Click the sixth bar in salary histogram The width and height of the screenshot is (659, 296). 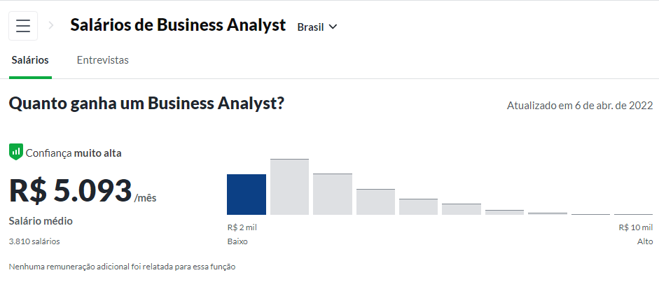[462, 209]
